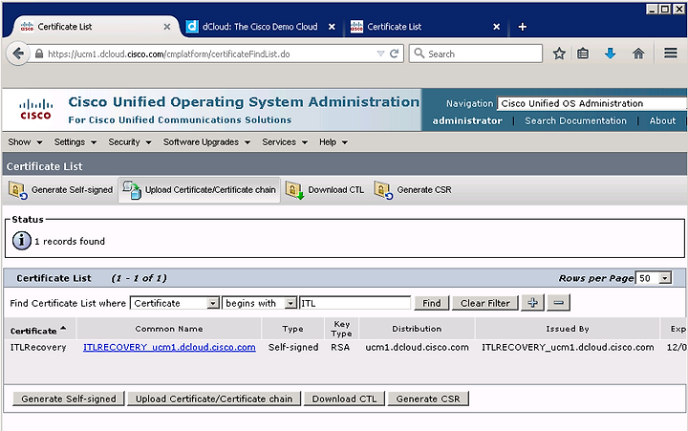Click the Download CTL toolbar icon
The image size is (688, 431).
click(x=295, y=190)
